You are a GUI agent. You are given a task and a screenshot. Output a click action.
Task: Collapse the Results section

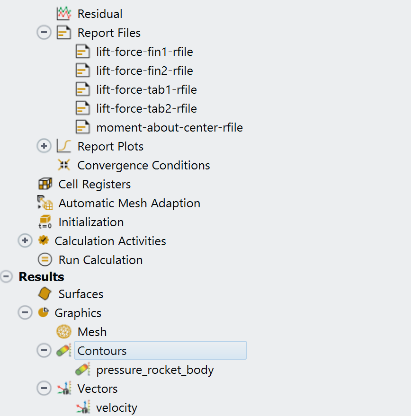[6, 277]
